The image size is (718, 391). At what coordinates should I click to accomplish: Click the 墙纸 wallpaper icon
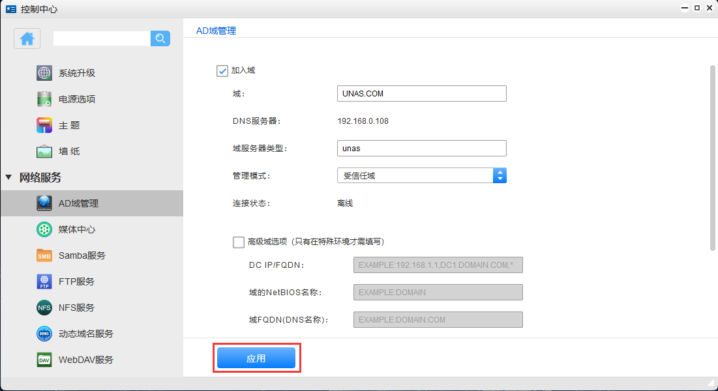(44, 151)
